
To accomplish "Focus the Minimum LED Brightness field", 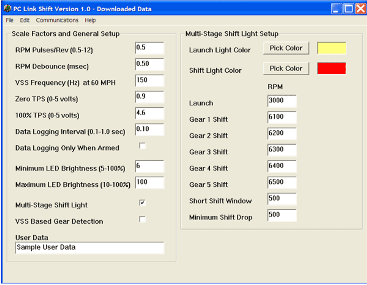I will (149, 167).
